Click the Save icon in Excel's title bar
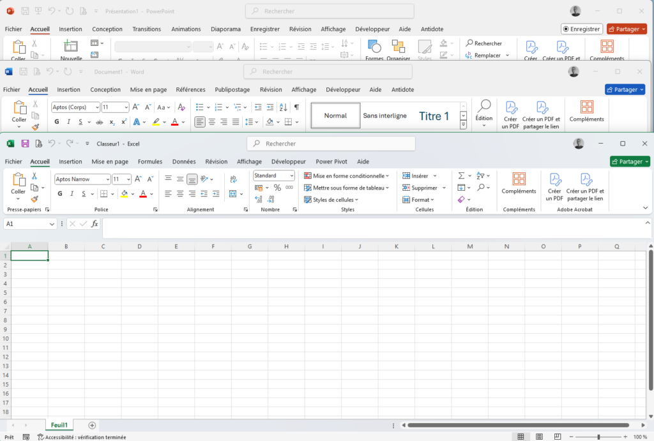Screen dimensions: 654x441 25,144
